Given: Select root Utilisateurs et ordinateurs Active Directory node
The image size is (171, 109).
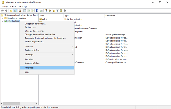Looking at the screenshot, I should (x=21, y=15).
